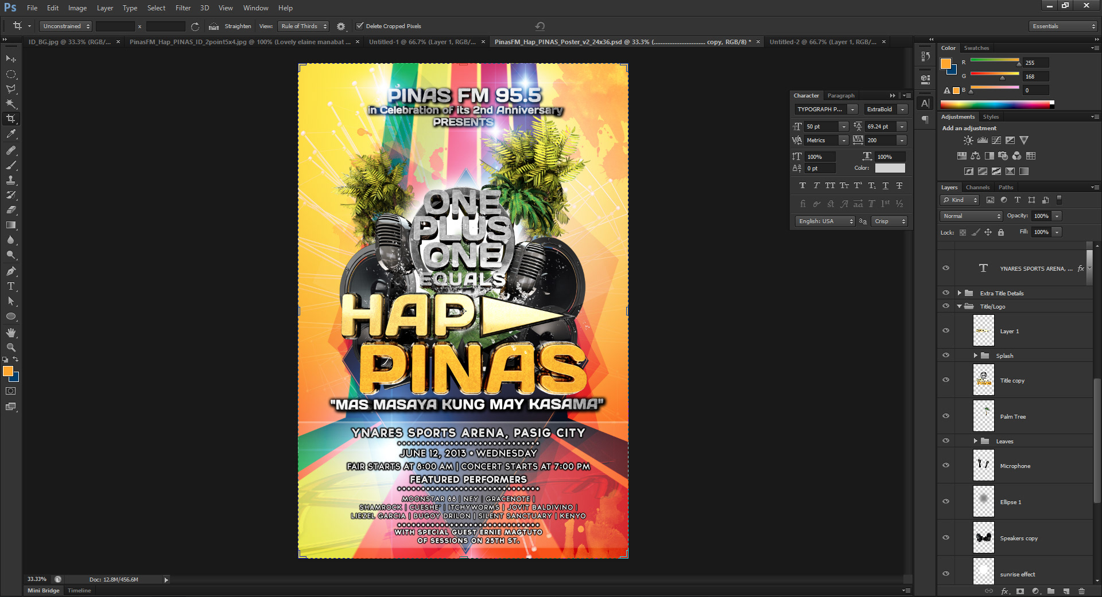Viewport: 1102px width, 597px height.
Task: Click the All Caps style button
Action: point(830,186)
